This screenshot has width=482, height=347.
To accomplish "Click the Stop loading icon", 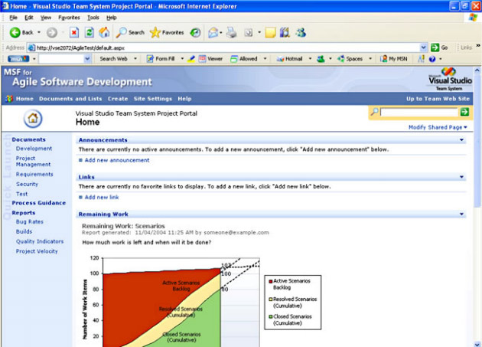I will click(x=74, y=32).
